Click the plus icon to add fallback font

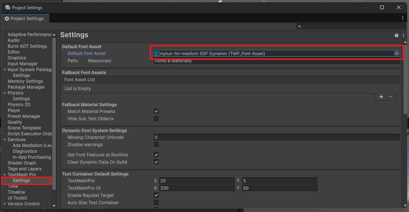(381, 97)
